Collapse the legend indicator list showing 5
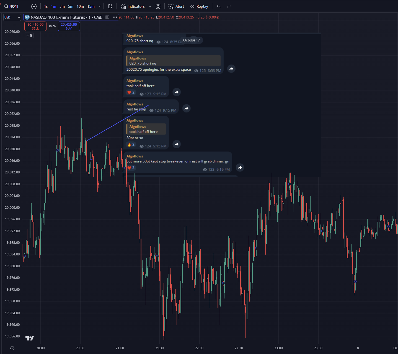This screenshot has width=398, height=354. pos(29,35)
